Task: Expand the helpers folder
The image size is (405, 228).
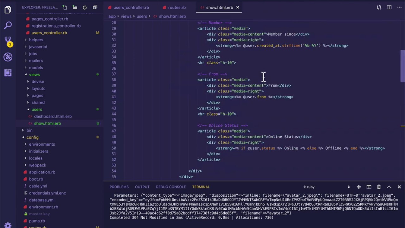Action: pyautogui.click(x=36, y=40)
